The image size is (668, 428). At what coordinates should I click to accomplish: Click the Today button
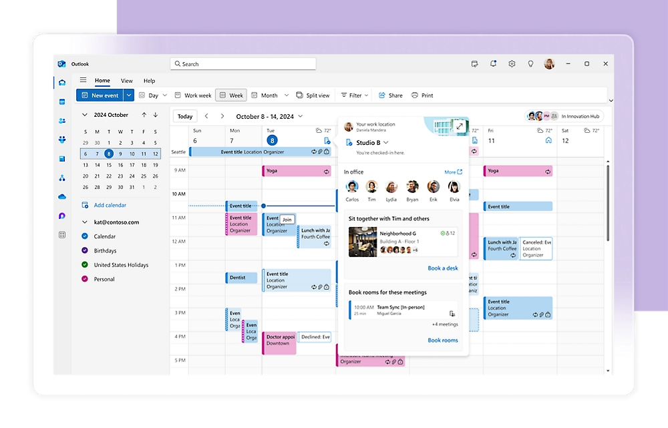(x=185, y=116)
